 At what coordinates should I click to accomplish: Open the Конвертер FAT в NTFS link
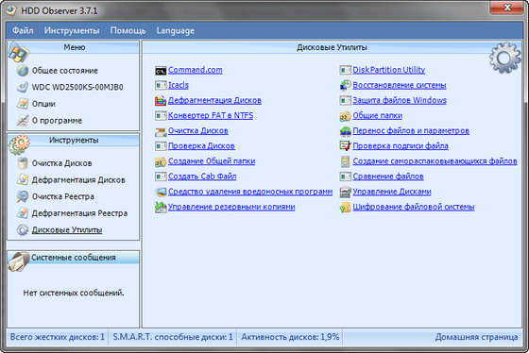pos(211,116)
